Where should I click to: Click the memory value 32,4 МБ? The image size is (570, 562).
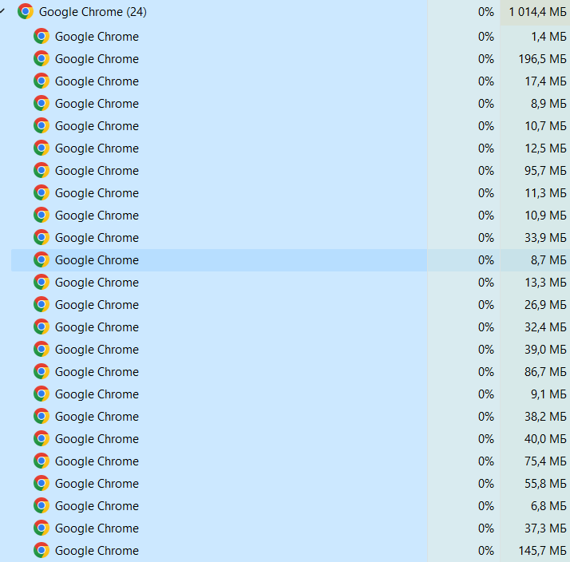pyautogui.click(x=545, y=327)
